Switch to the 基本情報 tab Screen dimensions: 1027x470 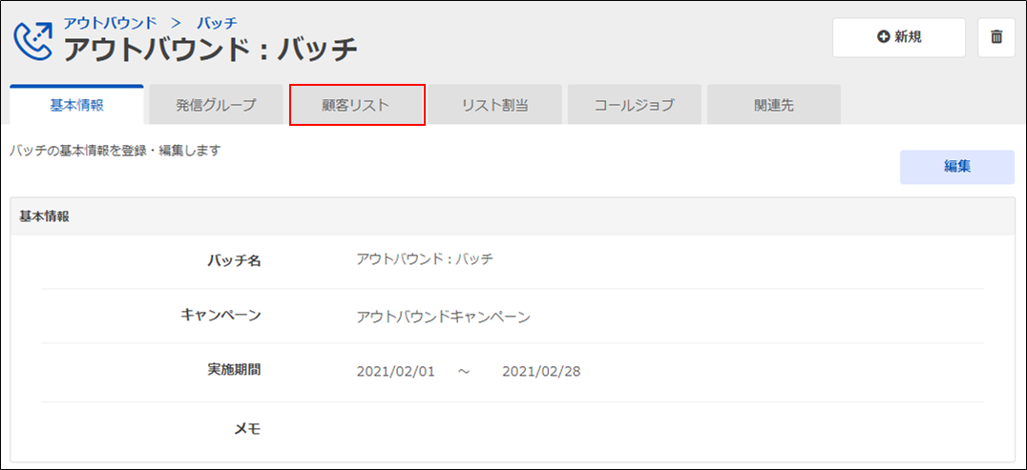click(76, 105)
